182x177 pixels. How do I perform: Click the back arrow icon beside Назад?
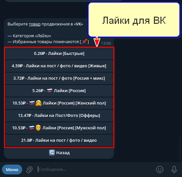click(x=52, y=153)
